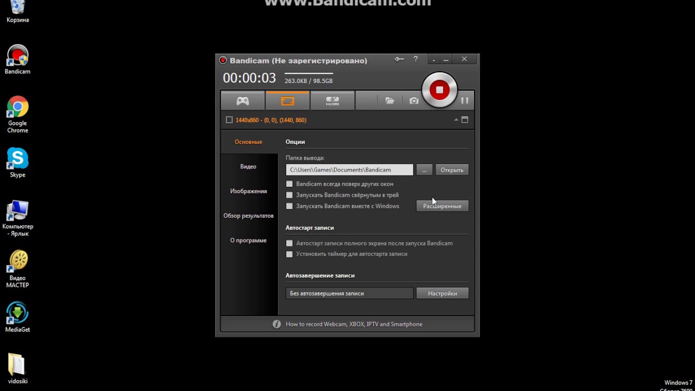Open the Расширенные settings button
This screenshot has height=391, width=695.
[443, 206]
